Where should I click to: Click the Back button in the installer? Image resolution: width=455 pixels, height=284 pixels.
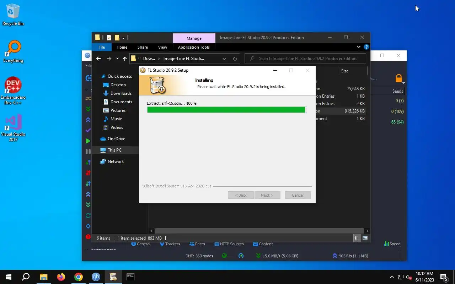tap(241, 195)
